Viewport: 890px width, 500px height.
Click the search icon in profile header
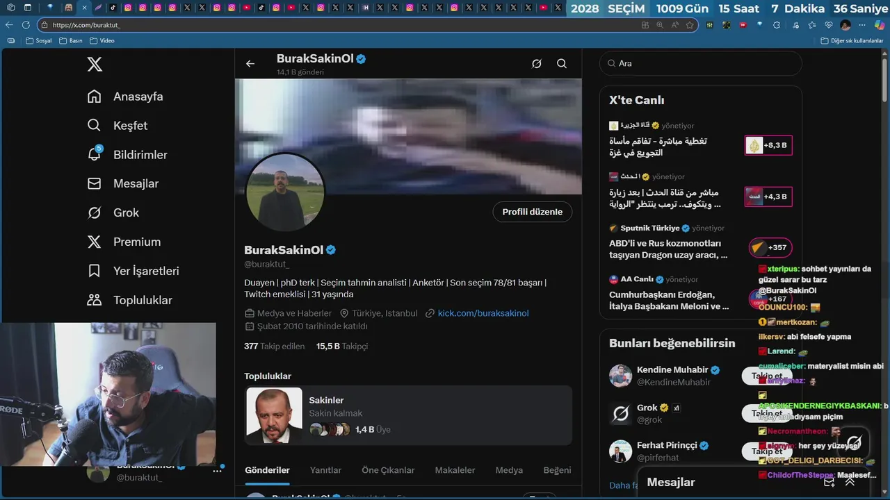[562, 64]
